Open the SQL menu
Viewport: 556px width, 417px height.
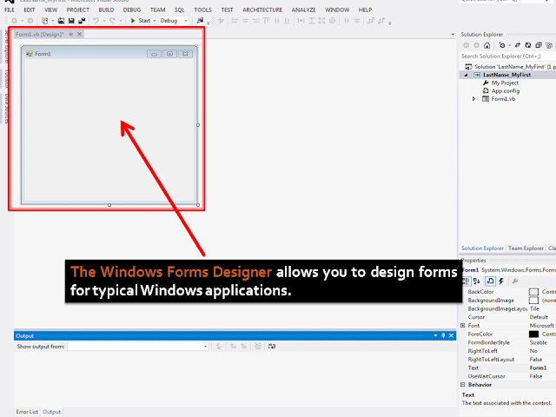(180, 10)
